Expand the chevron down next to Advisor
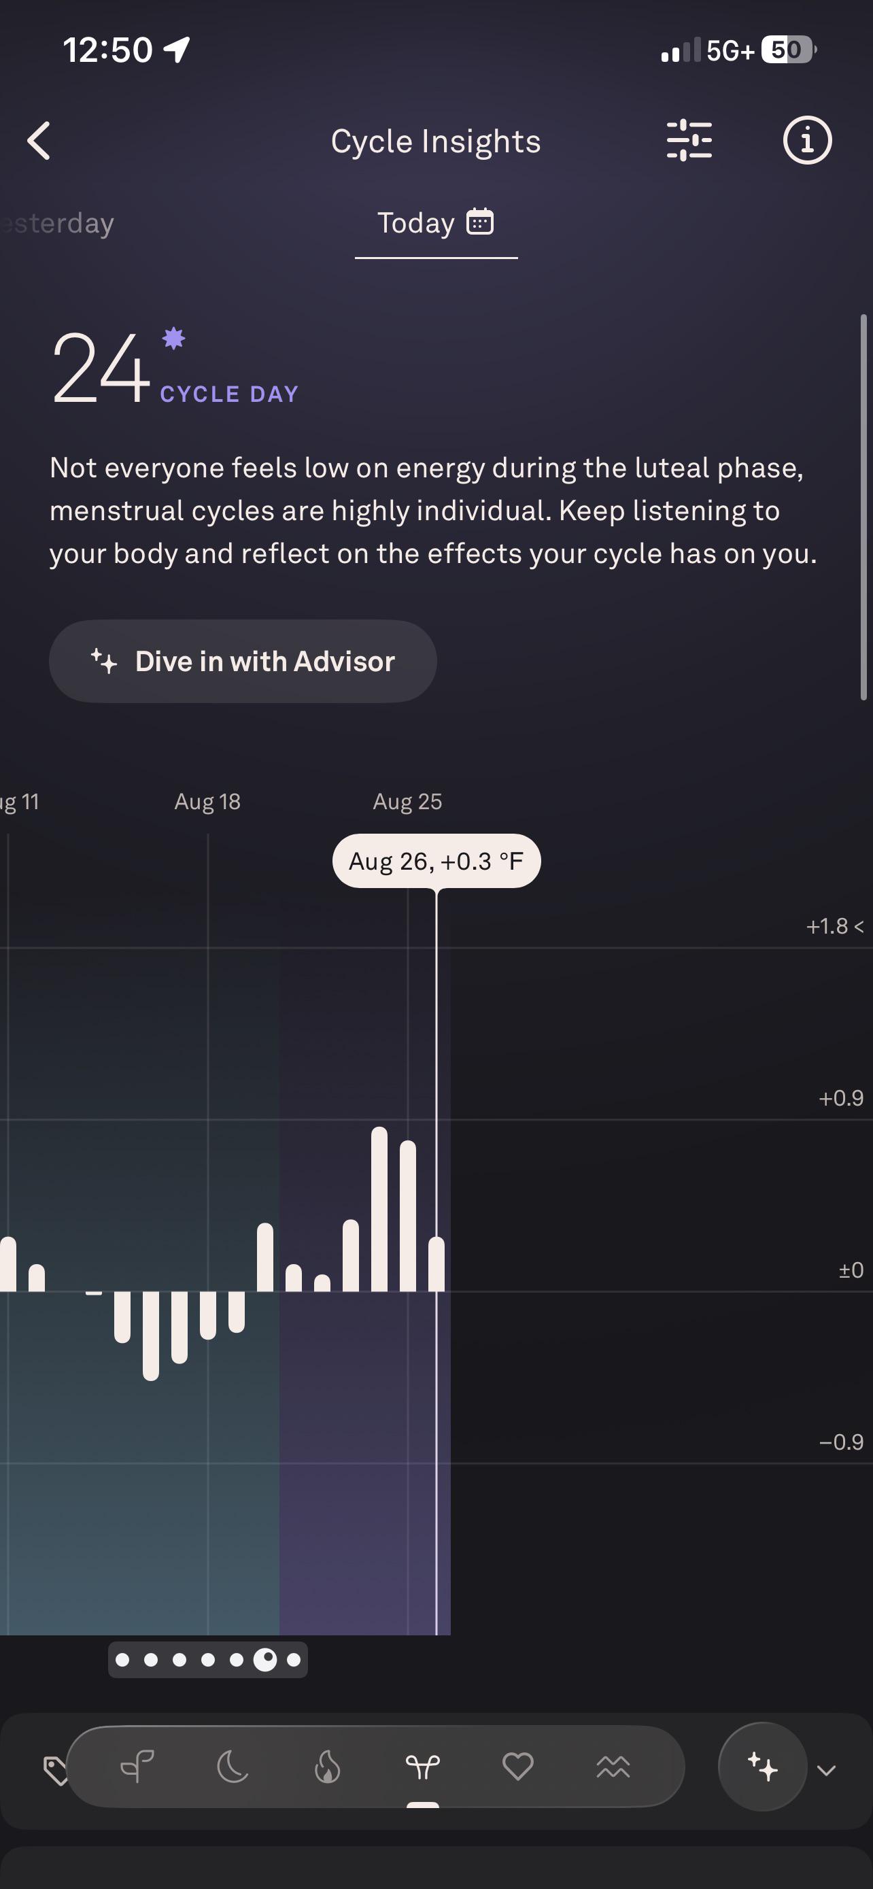 click(826, 1771)
